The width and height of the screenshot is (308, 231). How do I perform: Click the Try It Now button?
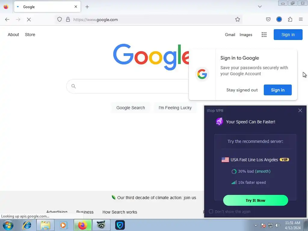255,200
